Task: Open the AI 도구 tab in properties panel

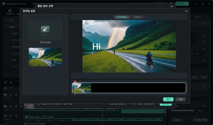Action: [x=198, y=17]
